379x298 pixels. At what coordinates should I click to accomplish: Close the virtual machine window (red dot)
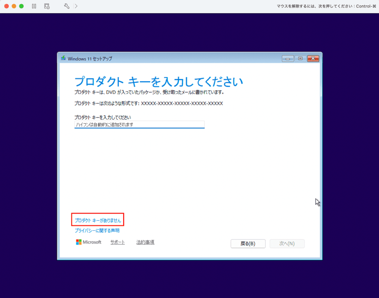[7, 6]
